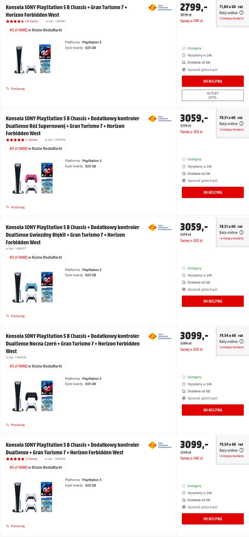
Task: Click the Sony Interactive Entertainment logo on first product
Action: (x=160, y=8)
